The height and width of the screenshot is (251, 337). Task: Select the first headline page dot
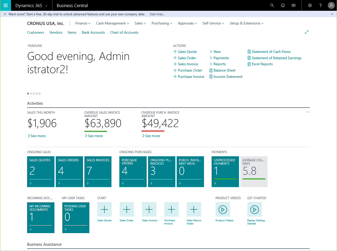[28, 93]
